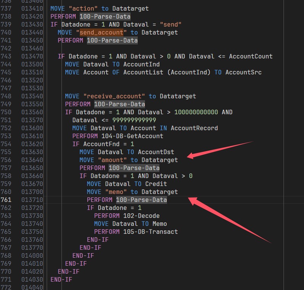Click the "amount" string literal
The width and height of the screenshot is (304, 290).
pyautogui.click(x=112, y=160)
